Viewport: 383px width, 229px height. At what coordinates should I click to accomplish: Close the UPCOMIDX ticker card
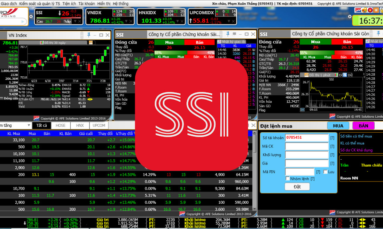(x=233, y=22)
